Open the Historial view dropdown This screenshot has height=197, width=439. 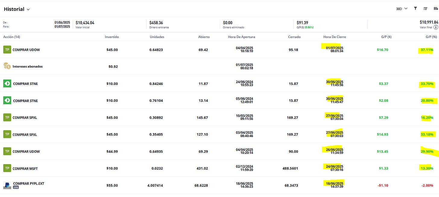tap(17, 9)
